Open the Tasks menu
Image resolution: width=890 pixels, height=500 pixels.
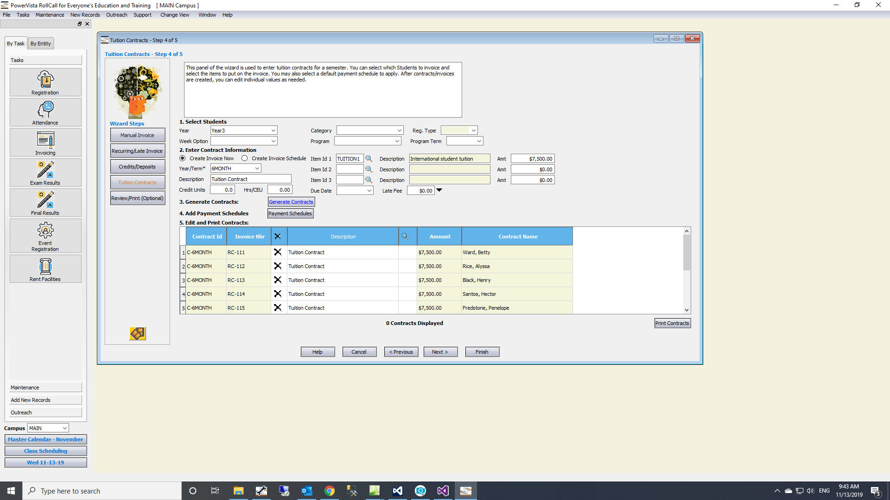point(23,15)
